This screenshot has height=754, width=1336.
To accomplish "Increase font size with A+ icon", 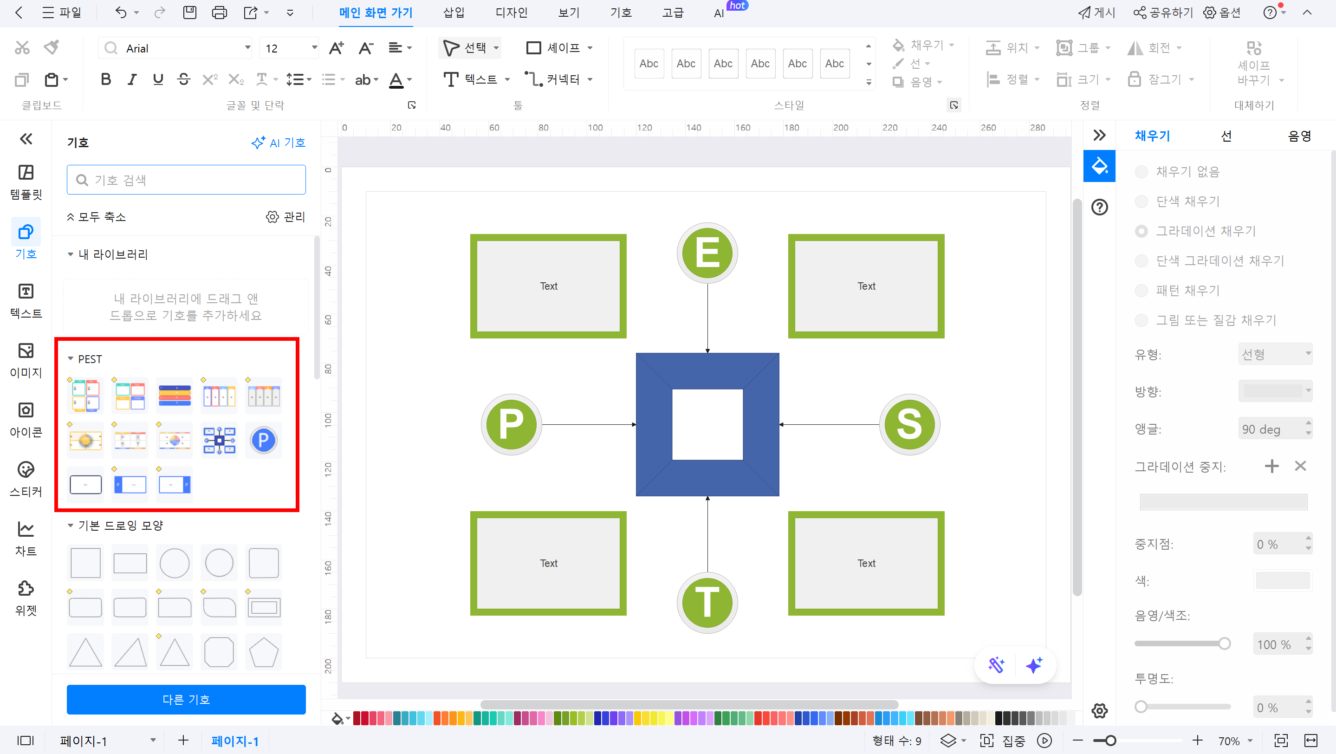I will pyautogui.click(x=336, y=48).
